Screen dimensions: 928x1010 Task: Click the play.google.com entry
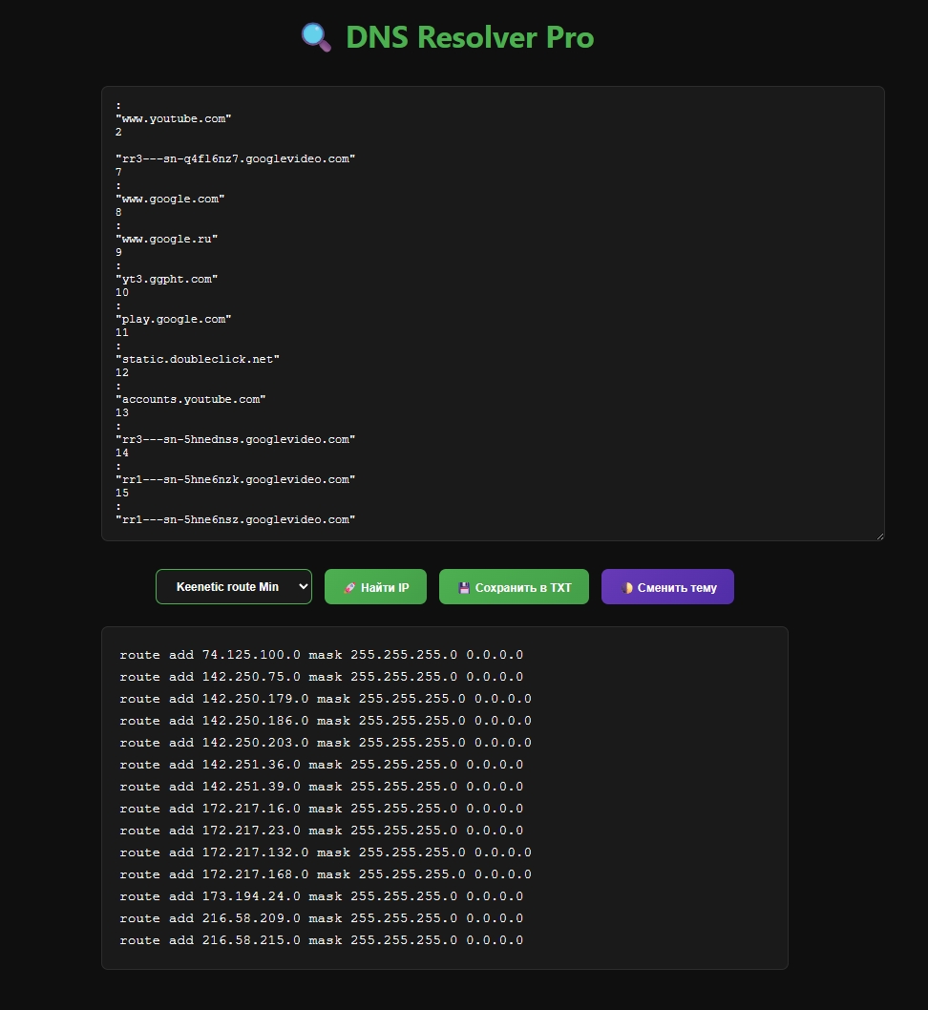[x=174, y=319]
